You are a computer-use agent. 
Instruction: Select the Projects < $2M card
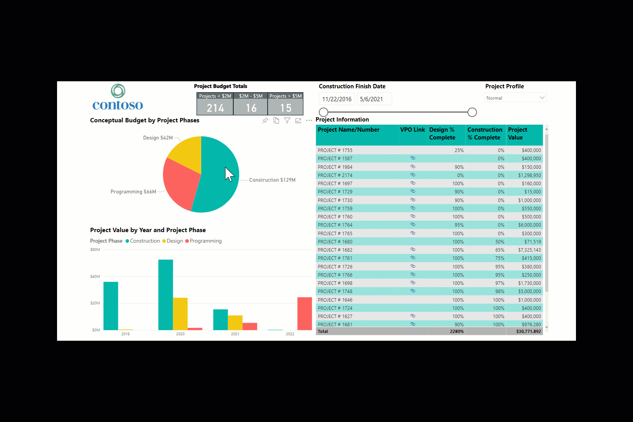click(x=215, y=104)
